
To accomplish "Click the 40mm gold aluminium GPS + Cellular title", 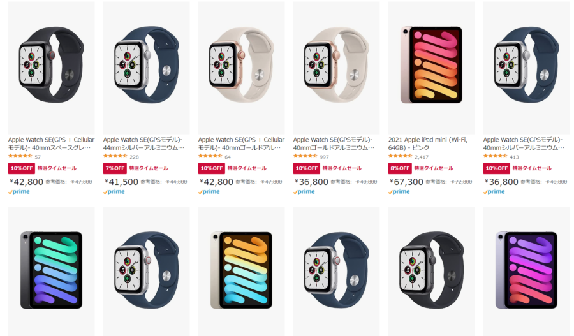I will pyautogui.click(x=241, y=143).
